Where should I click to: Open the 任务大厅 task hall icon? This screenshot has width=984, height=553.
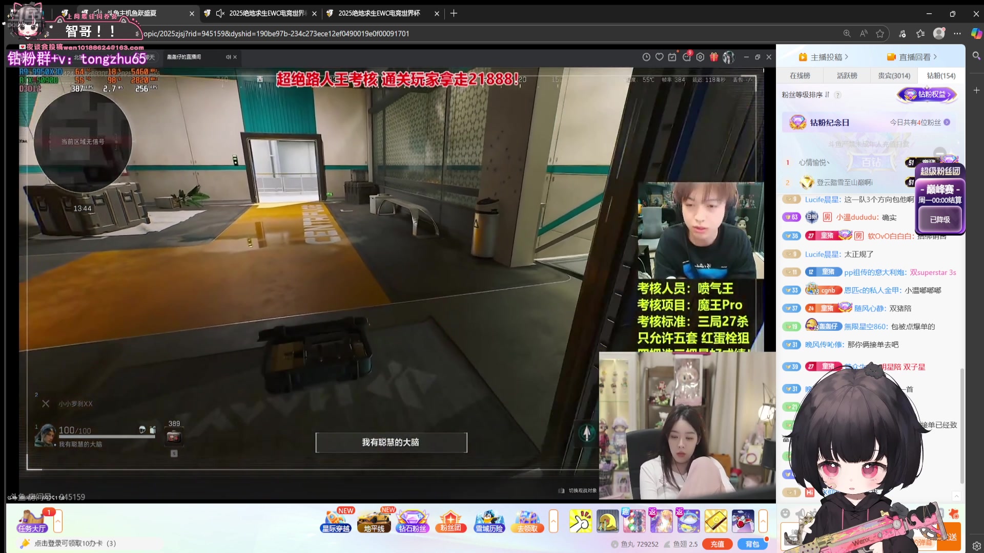click(32, 521)
